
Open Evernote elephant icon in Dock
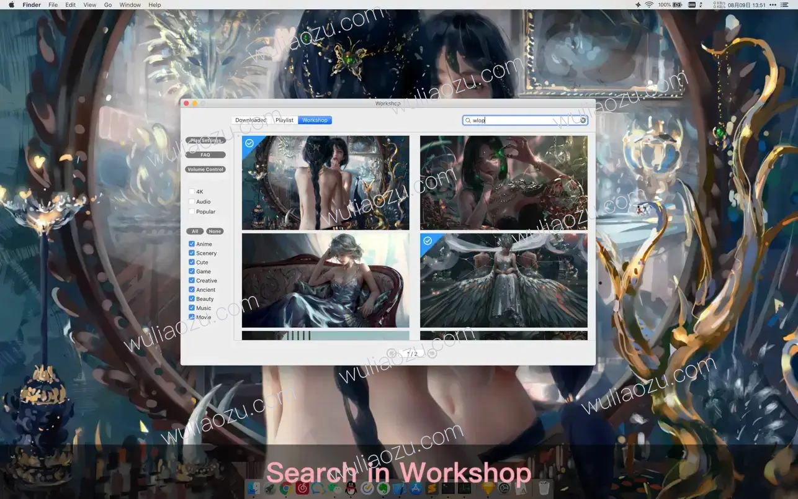[383, 488]
